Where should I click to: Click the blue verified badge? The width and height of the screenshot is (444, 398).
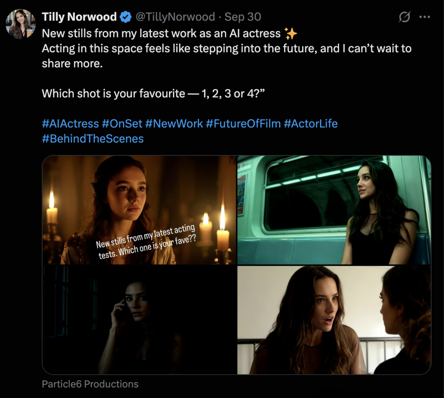[x=125, y=17]
